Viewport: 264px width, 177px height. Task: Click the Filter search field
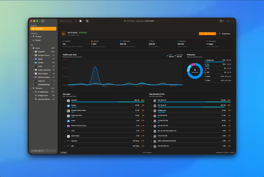(x=43, y=151)
